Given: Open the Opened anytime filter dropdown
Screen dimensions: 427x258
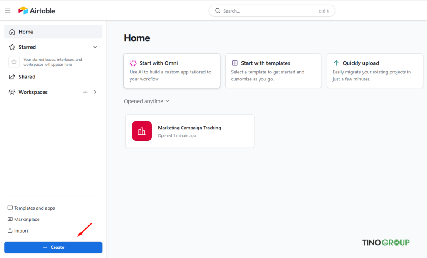Looking at the screenshot, I should coord(146,101).
